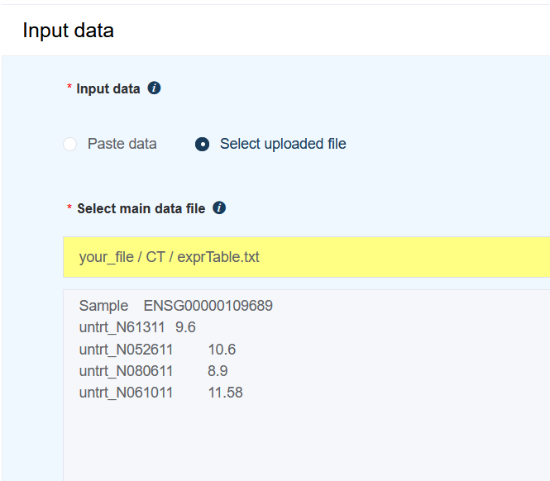550x481 pixels.
Task: Click the value 11.58 in the preview
Action: tap(225, 393)
